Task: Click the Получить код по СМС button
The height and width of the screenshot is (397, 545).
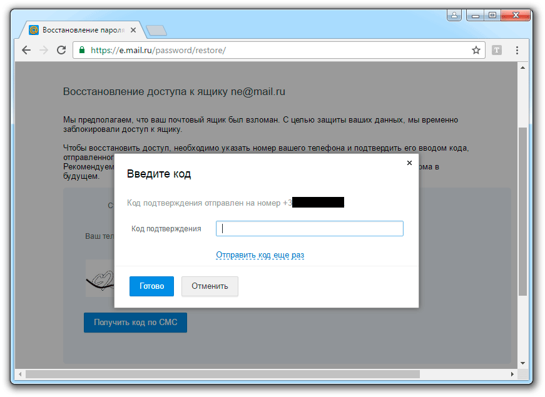Action: tap(135, 323)
